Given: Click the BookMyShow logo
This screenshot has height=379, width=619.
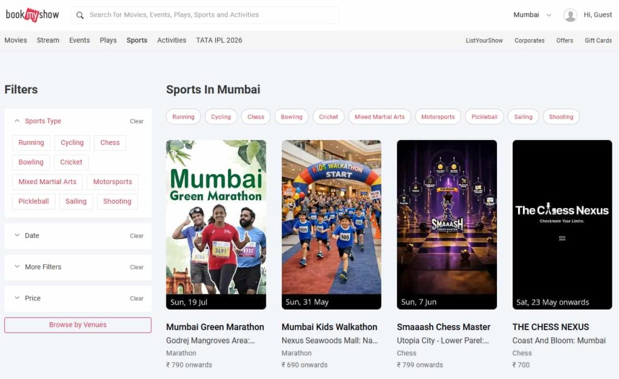Looking at the screenshot, I should (x=33, y=15).
